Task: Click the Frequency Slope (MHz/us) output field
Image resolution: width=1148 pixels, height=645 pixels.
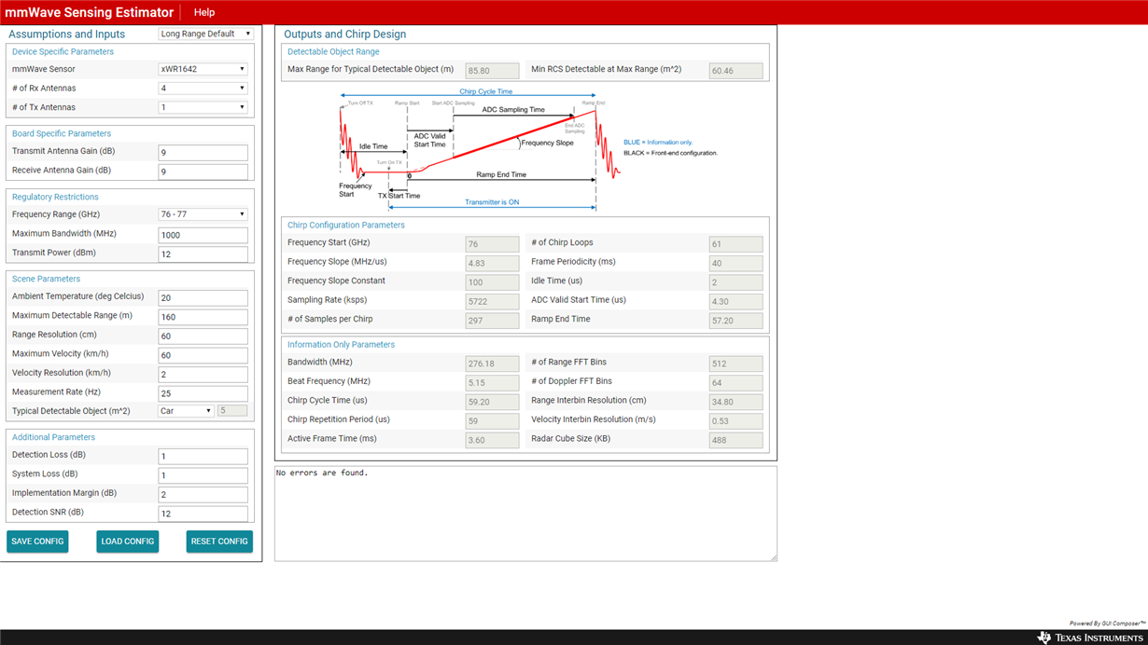Action: 492,264
